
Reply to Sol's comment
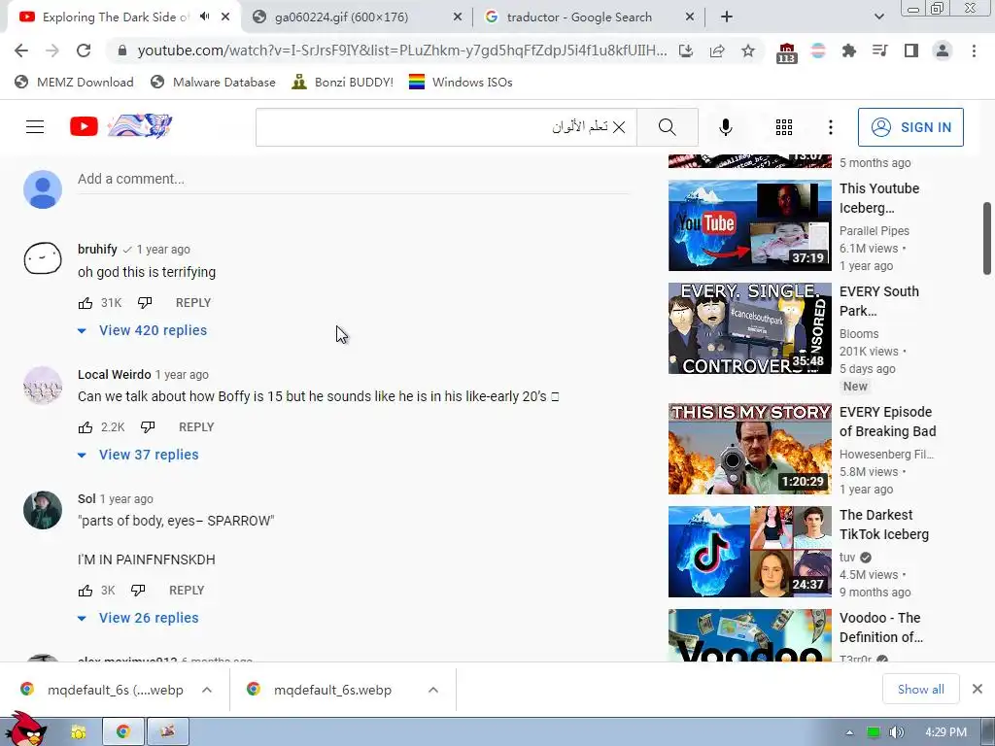187,590
